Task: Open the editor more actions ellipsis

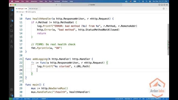Action: tap(167, 9)
